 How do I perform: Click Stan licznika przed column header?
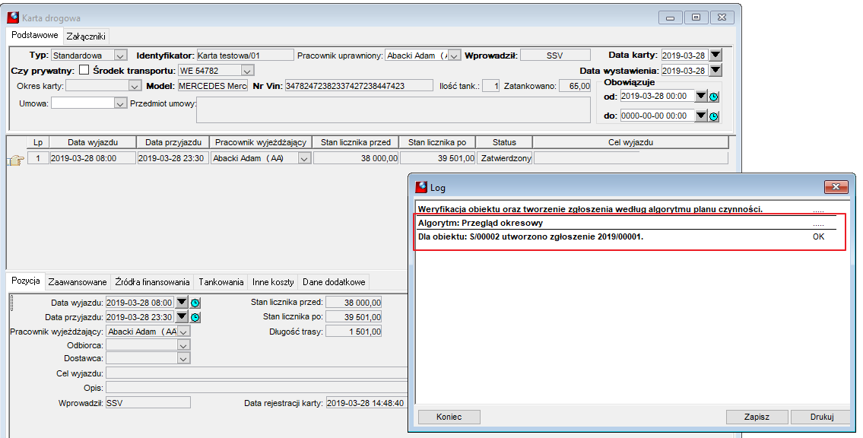pos(356,142)
